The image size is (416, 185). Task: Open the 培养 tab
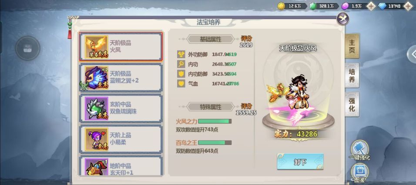coord(352,76)
